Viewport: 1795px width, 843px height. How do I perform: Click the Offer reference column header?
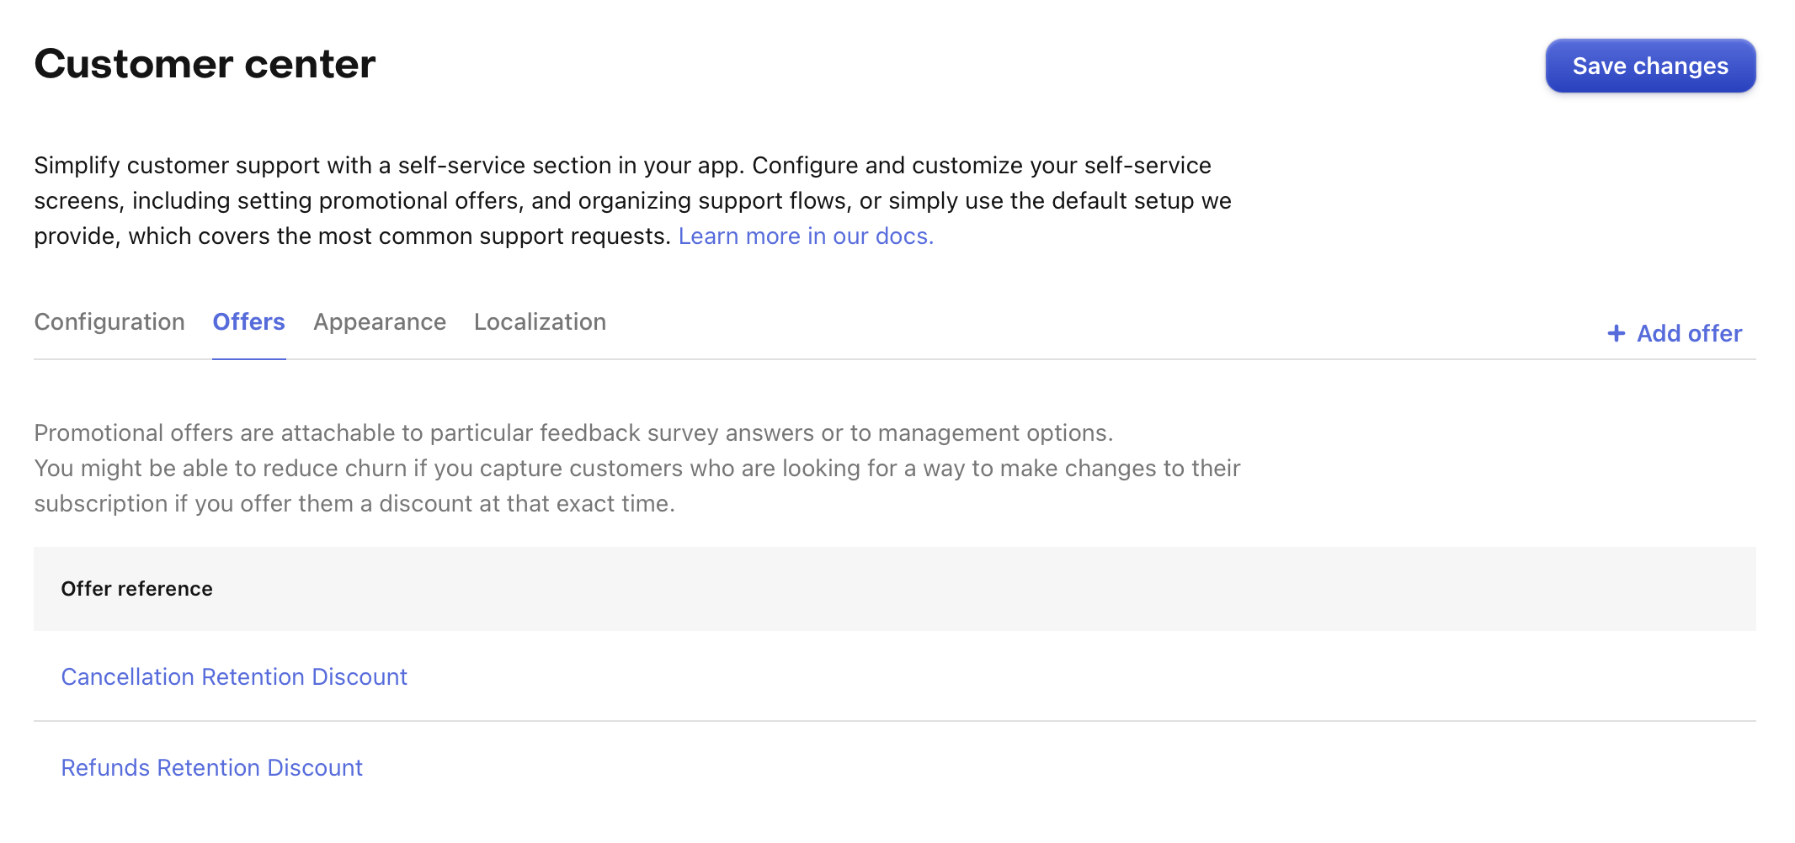point(136,589)
